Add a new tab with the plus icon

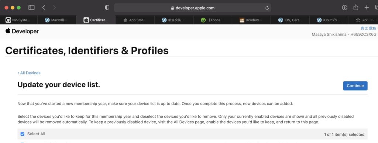point(367,8)
